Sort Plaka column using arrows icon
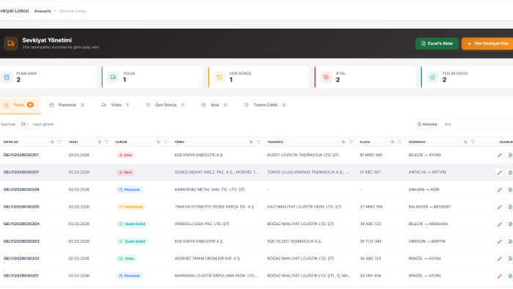The image size is (513, 289). 392,142
